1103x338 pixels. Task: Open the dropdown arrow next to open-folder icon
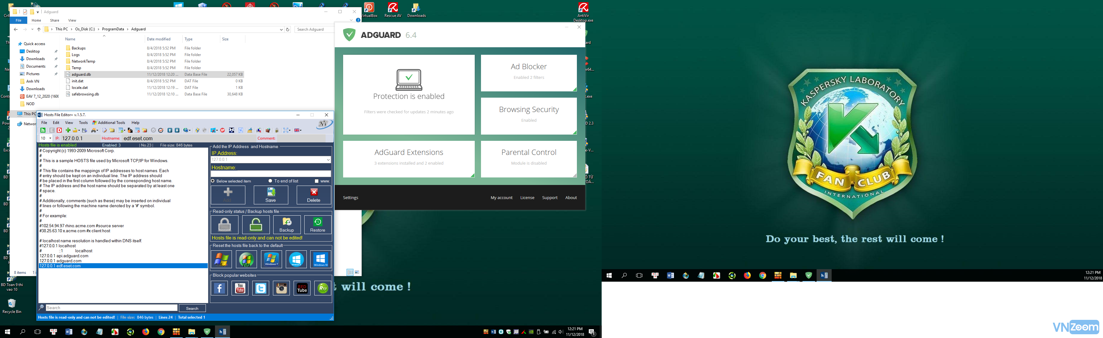[79, 130]
